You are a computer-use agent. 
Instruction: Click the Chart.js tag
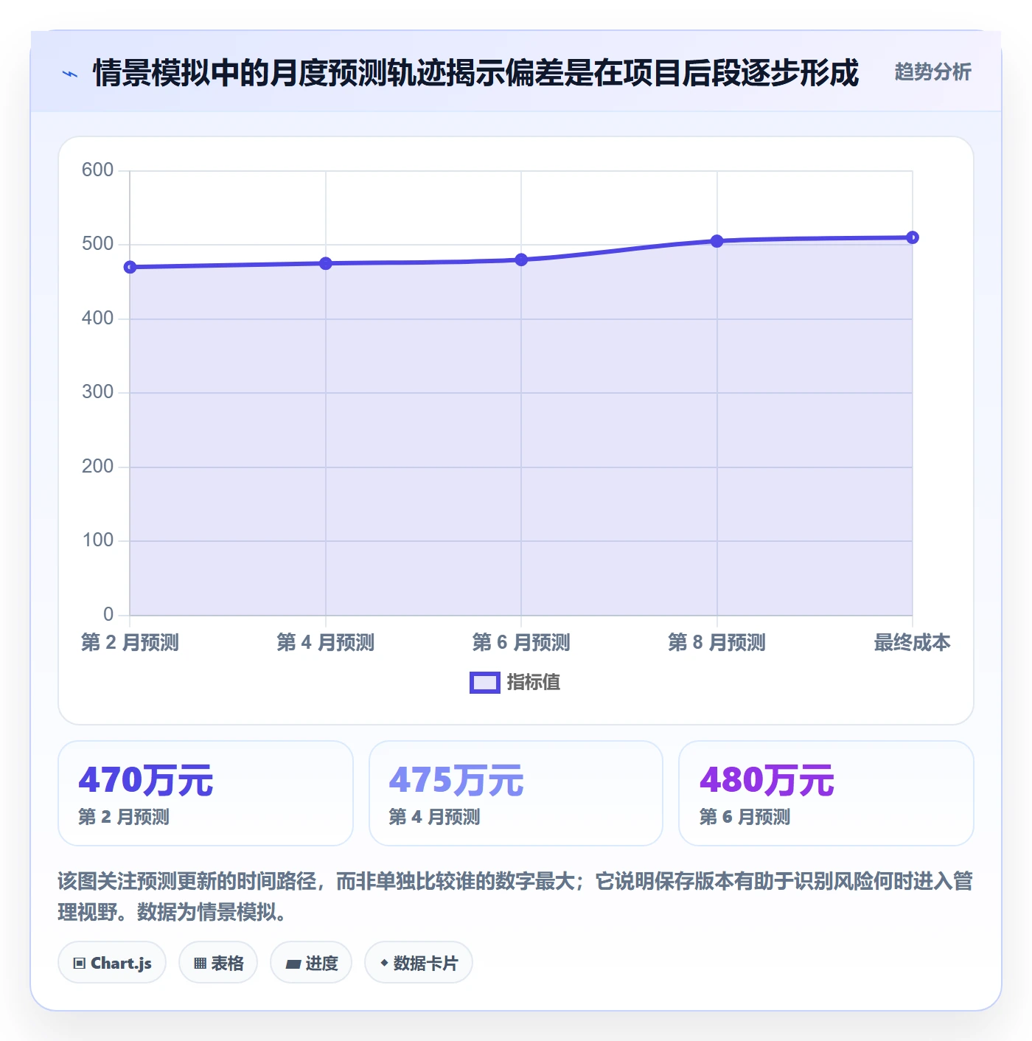click(x=112, y=963)
